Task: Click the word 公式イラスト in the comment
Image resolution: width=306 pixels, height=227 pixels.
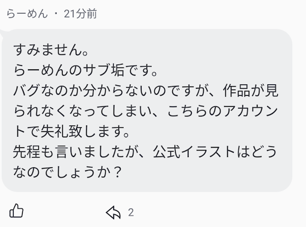Action: click(194, 152)
